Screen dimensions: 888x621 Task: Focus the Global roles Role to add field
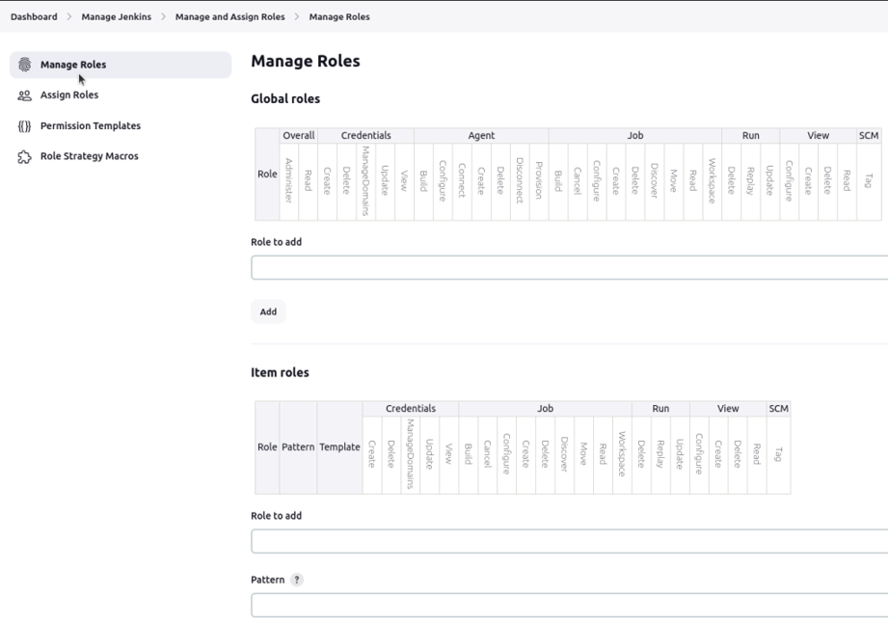(x=569, y=267)
